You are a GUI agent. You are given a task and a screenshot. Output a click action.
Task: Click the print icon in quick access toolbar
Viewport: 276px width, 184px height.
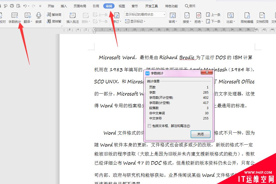tap(12, 6)
